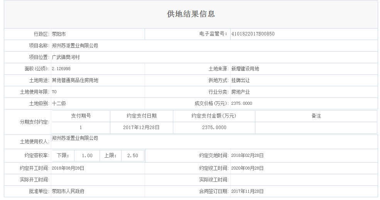The height and width of the screenshot is (200, 380).
Task: Select the 项目位置 value 广武镇樊河村
Action: point(66,57)
